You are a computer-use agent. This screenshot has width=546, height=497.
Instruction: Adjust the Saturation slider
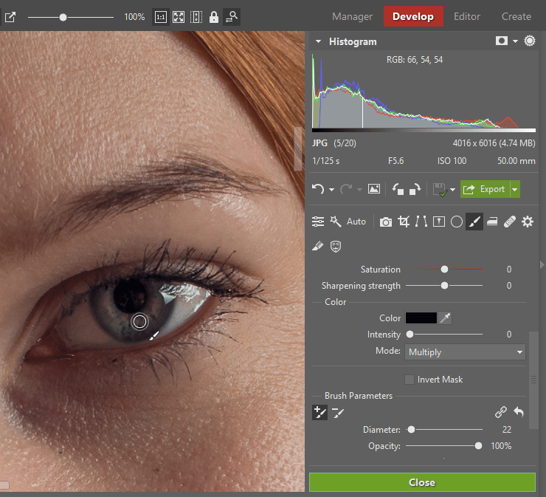(444, 269)
